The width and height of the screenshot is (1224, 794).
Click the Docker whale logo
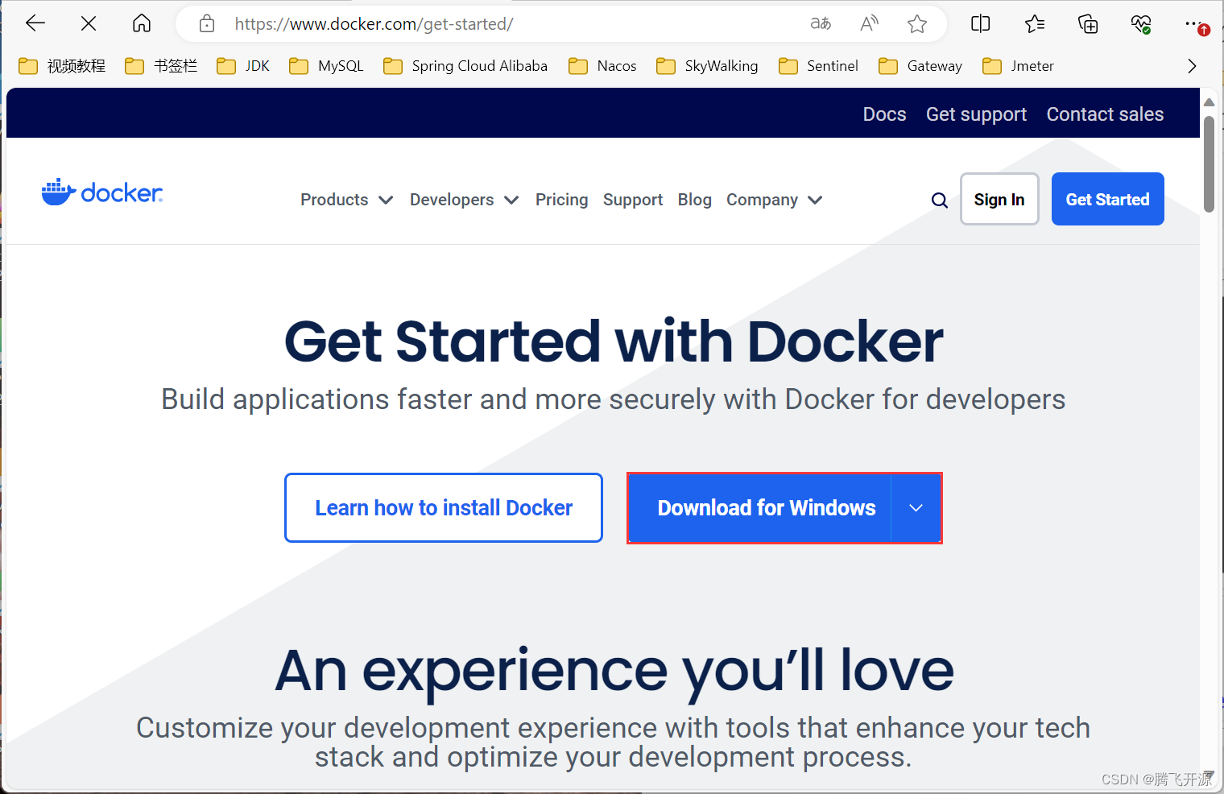pyautogui.click(x=102, y=192)
